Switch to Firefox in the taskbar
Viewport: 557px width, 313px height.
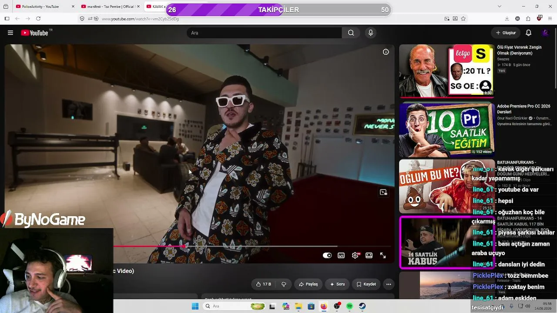point(324,306)
